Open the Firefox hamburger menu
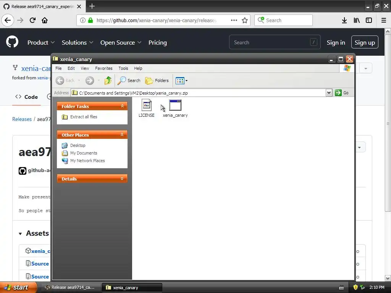 click(x=384, y=20)
